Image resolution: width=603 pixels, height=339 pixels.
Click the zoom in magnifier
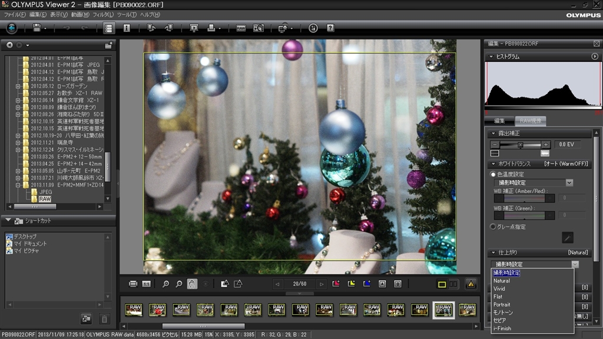point(165,284)
